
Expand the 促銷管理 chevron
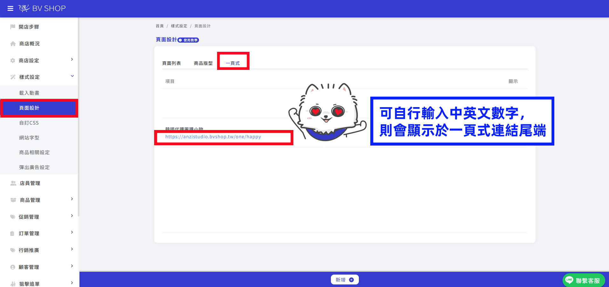(x=72, y=216)
